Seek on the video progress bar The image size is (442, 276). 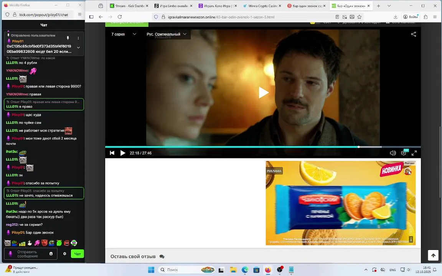263,147
